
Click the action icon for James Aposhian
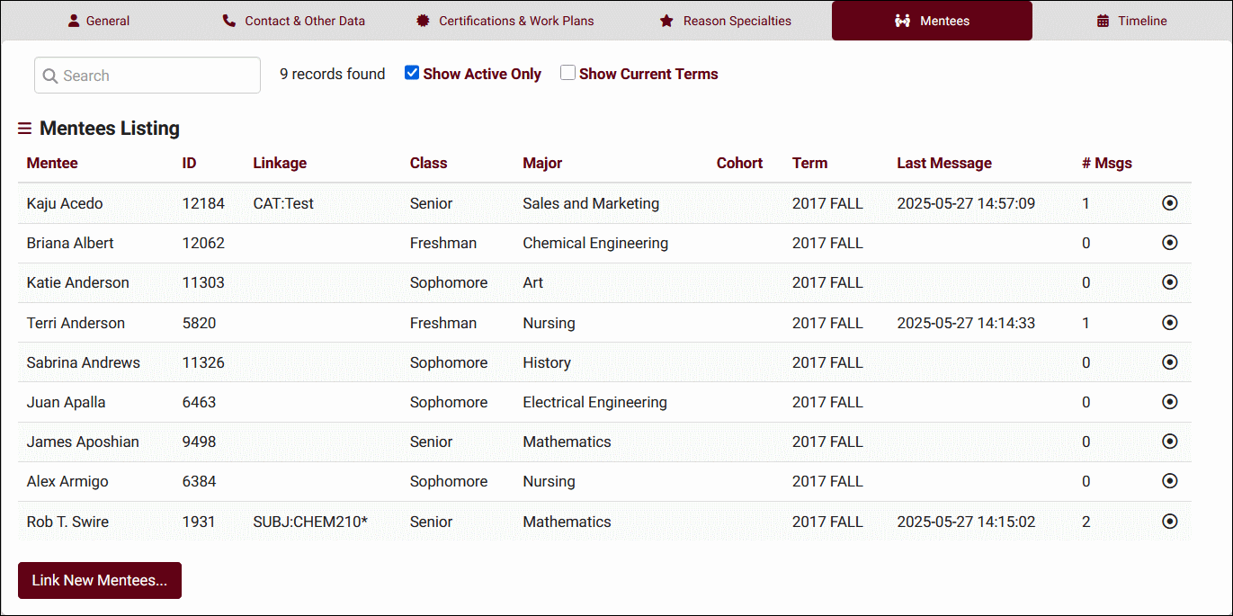[x=1169, y=442]
